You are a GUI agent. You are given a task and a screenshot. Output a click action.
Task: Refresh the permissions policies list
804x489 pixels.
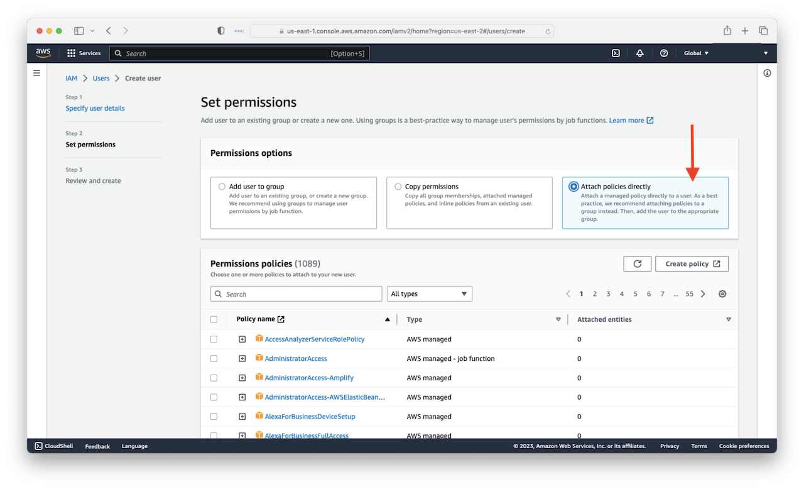point(637,264)
